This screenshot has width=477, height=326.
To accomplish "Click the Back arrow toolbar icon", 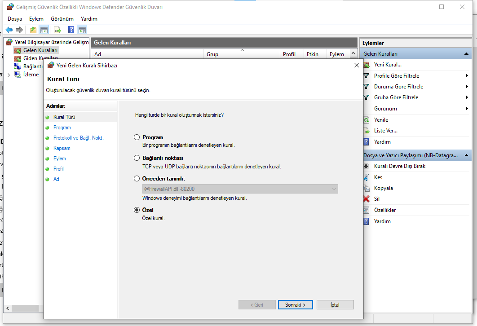I will coord(9,30).
